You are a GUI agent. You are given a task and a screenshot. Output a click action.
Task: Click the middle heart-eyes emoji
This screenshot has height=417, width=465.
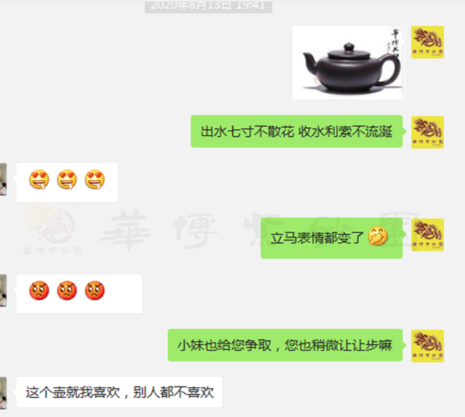(x=67, y=179)
